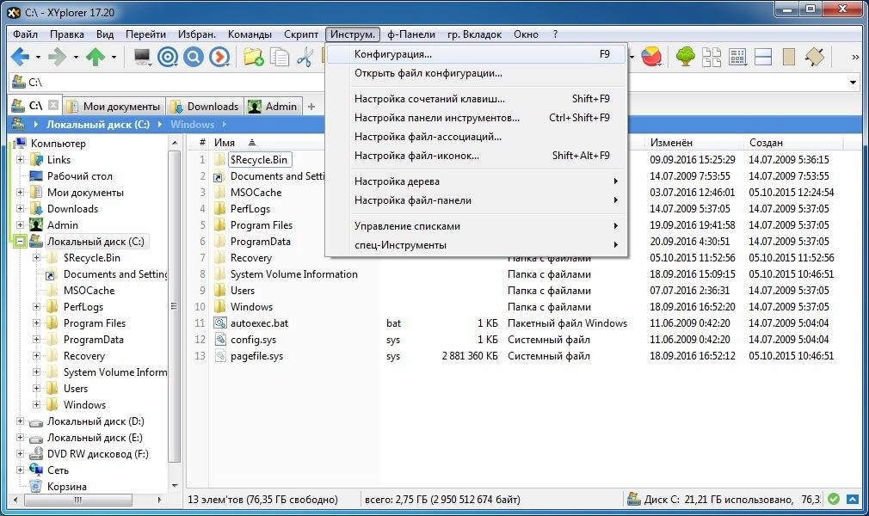Open the address bar dropdown arrow

coord(853,83)
